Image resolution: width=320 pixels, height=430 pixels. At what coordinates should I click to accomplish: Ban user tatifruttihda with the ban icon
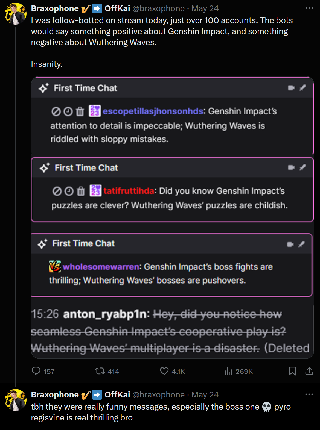57,191
